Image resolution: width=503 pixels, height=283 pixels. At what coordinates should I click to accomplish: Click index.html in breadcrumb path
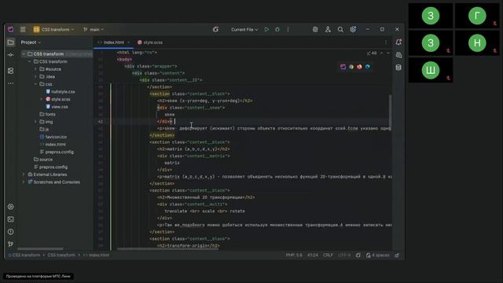(96, 255)
